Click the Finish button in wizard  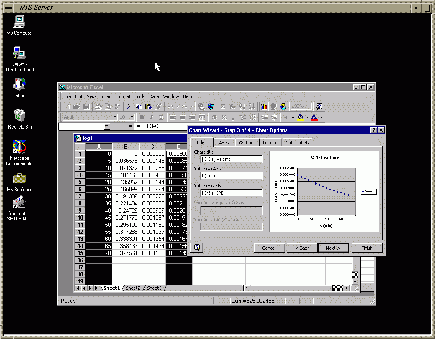[x=367, y=248]
